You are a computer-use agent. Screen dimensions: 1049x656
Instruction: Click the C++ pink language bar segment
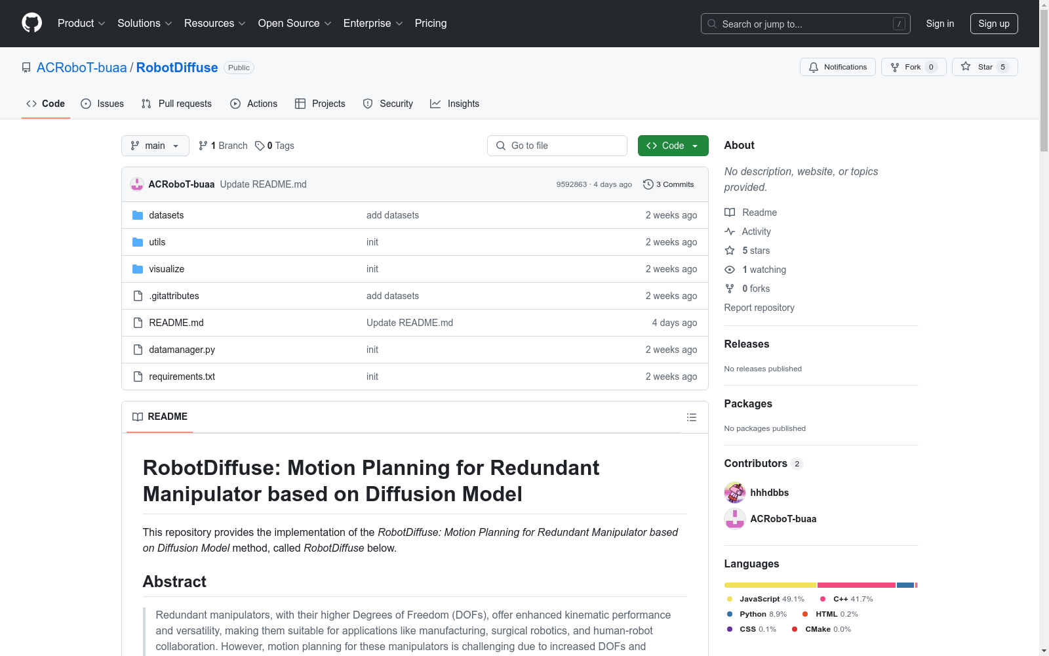point(856,585)
